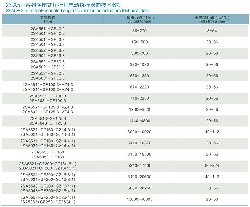
Task: Click the Full stroke time column header
Action: (212, 19)
